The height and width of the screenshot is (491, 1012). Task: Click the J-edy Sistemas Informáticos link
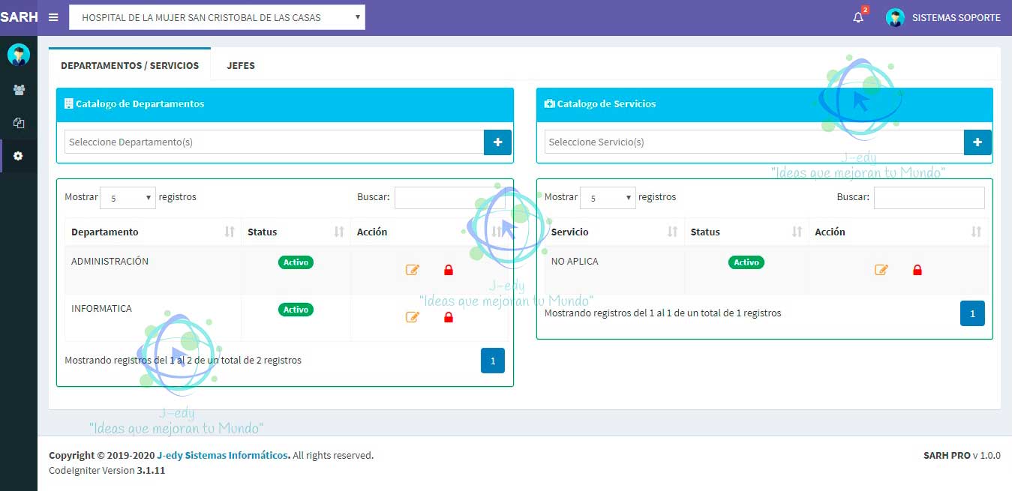[x=223, y=455]
